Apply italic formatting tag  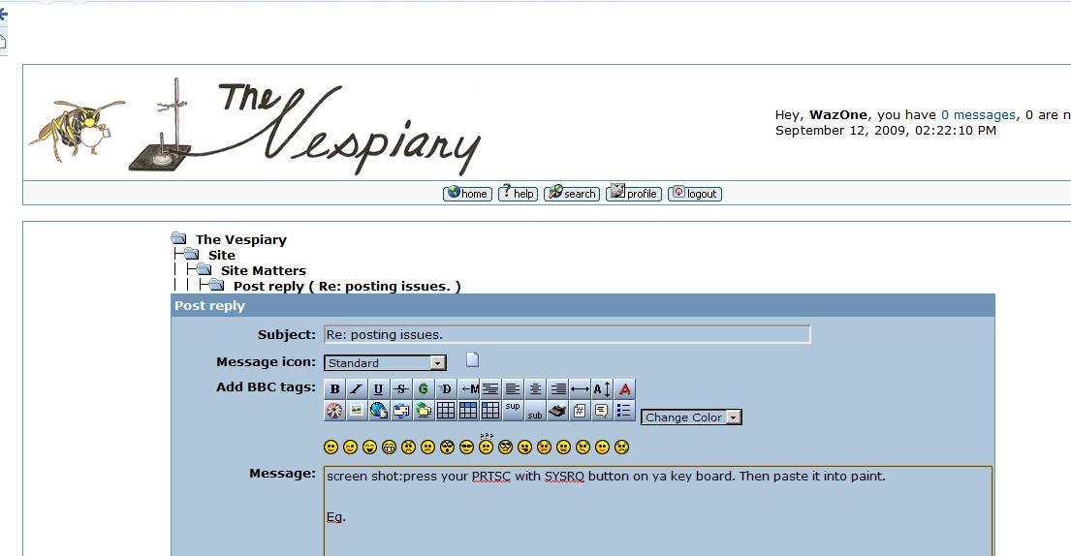pos(356,389)
